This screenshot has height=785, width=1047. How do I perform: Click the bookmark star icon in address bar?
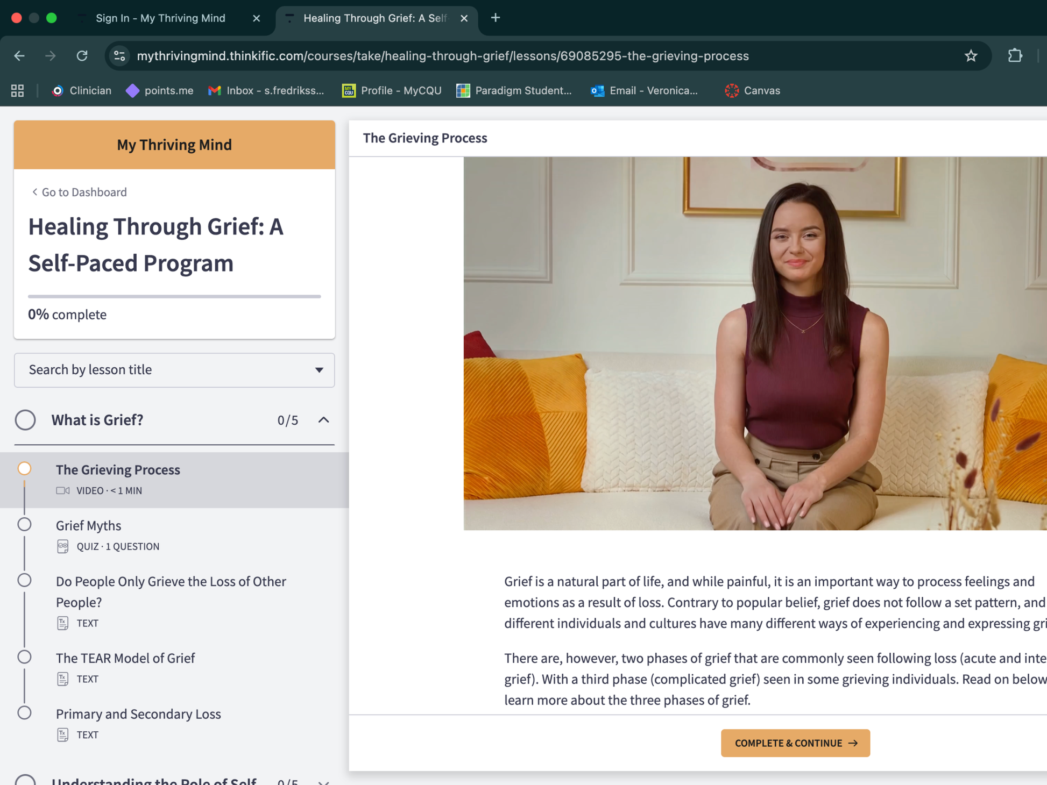(971, 56)
